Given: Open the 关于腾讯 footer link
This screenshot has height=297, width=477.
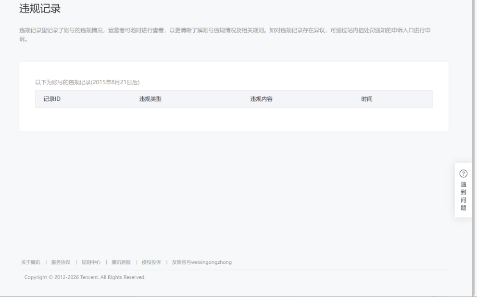Looking at the screenshot, I should (x=31, y=262).
